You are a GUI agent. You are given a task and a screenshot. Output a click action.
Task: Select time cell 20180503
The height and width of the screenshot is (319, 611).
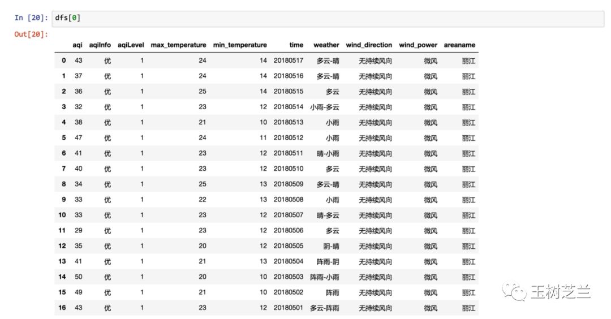tap(289, 277)
